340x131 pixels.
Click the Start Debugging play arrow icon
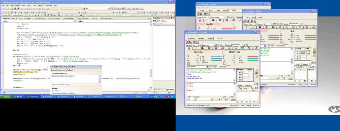[x=48, y=9]
